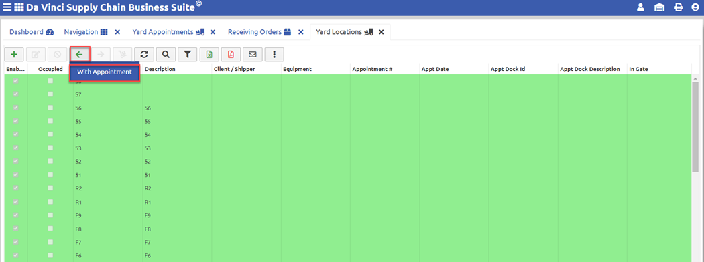This screenshot has height=262, width=704.
Task: Toggle Enabled checkbox for row S6
Action: click(x=15, y=108)
